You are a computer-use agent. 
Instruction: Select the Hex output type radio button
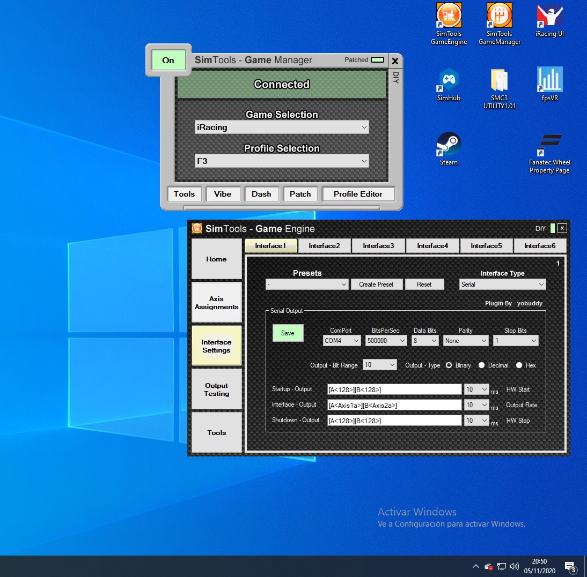click(x=519, y=365)
